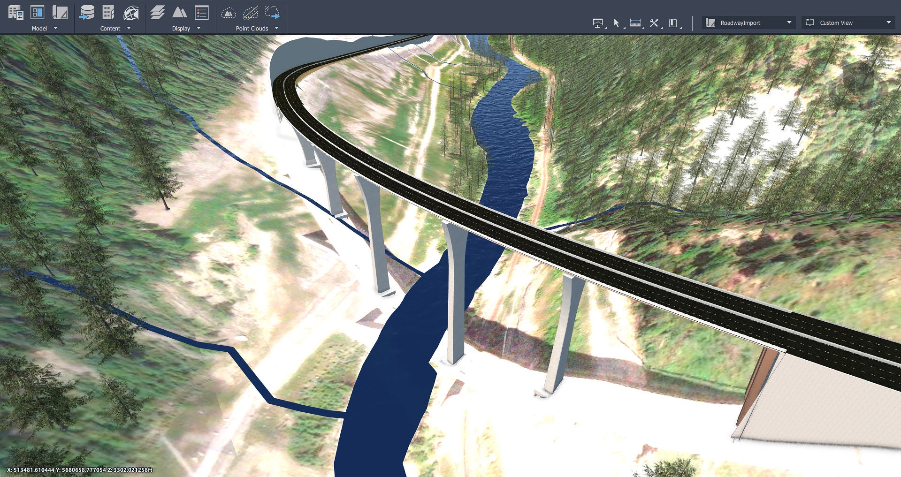Viewport: 901px width, 477px height.
Task: Activate the measure ruler tool
Action: click(x=635, y=23)
